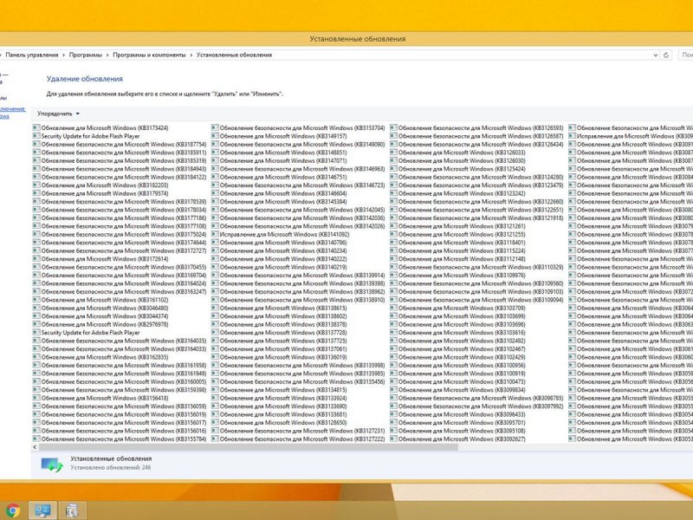Expand the address bar history dropdown
Image resolution: width=693 pixels, height=520 pixels.
[656, 55]
